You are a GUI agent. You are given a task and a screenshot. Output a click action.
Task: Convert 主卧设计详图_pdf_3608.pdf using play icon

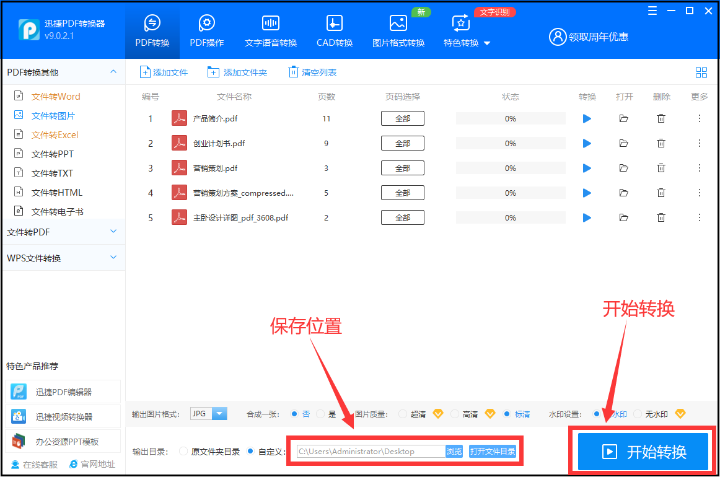pos(587,217)
